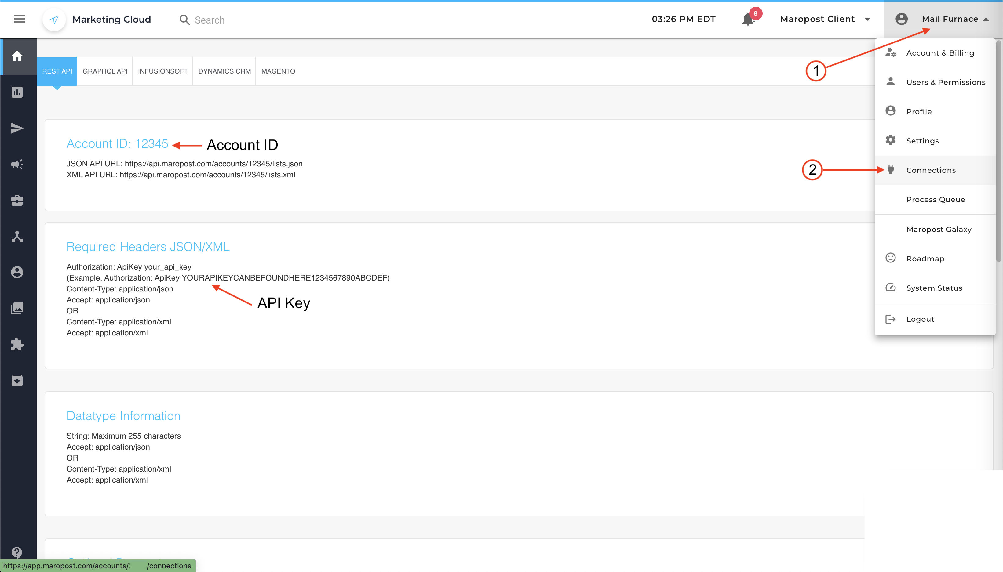Open the notifications bell

coord(748,19)
